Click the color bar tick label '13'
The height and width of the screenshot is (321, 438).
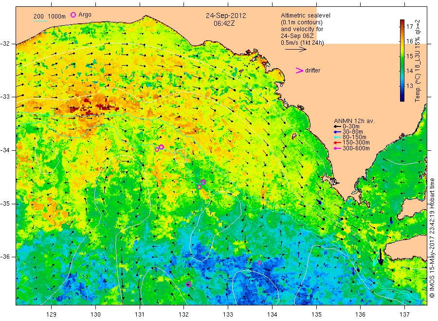coord(409,86)
